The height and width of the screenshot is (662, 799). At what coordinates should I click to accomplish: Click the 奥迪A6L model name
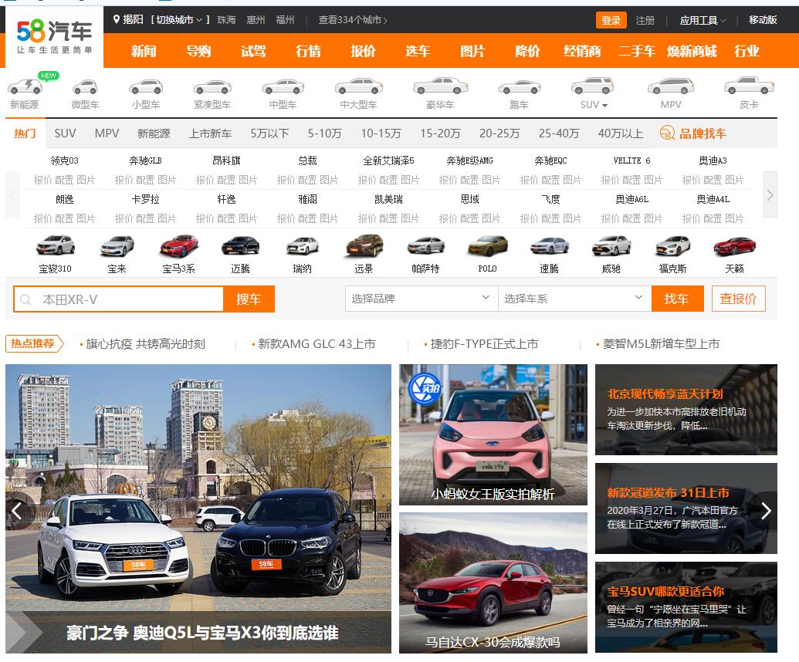[631, 199]
